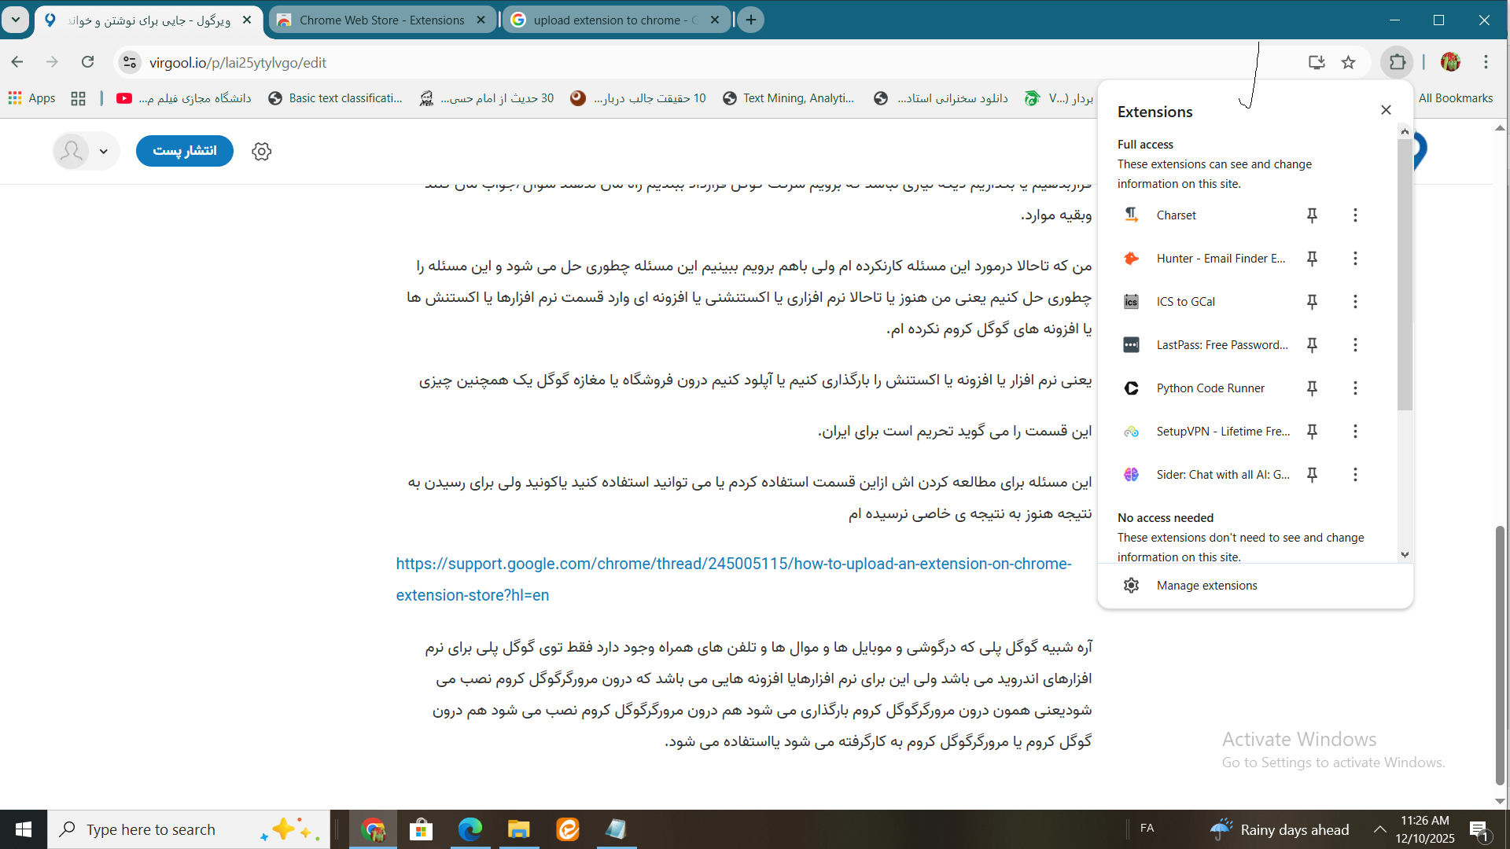Switch to upload extension to chrome tab
This screenshot has height=849, width=1510.
(x=610, y=20)
